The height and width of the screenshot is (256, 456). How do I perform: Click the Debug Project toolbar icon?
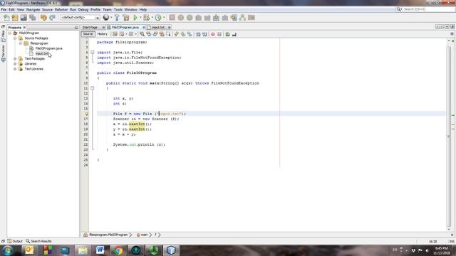[x=146, y=18]
